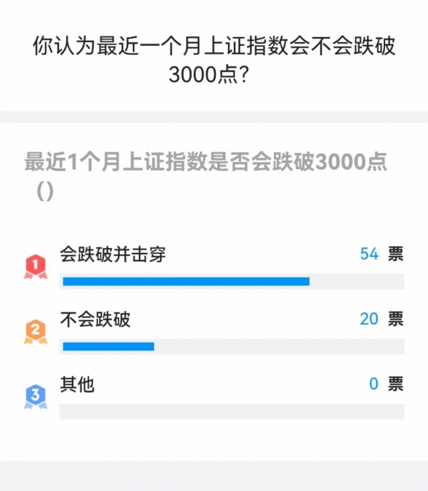Click the gray footer area at bottom
This screenshot has height=491, width=428.
pyautogui.click(x=214, y=475)
